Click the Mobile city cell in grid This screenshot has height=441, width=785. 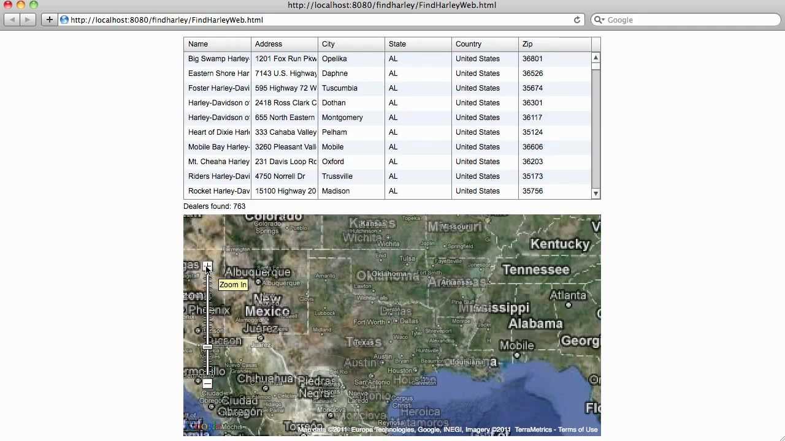[351, 147]
